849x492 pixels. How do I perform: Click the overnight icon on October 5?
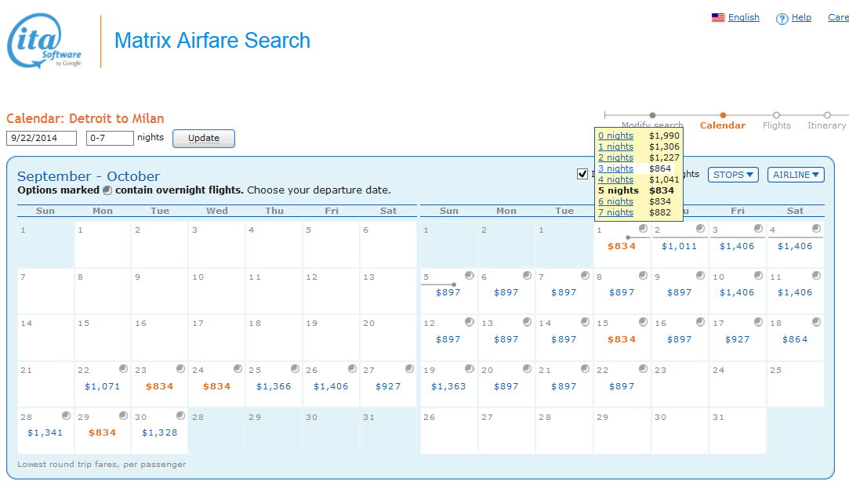(x=469, y=275)
